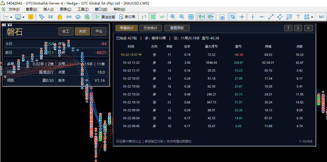Switch chart to line chart mode
The image size is (327, 162).
click(x=162, y=17)
